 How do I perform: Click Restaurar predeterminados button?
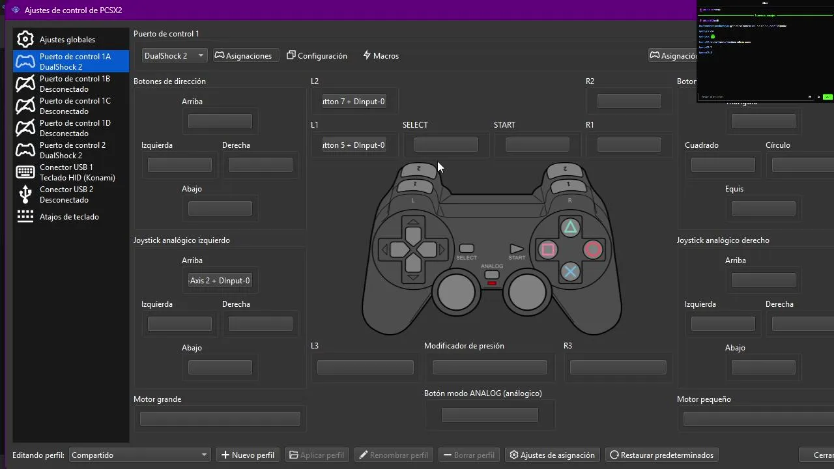coord(661,455)
